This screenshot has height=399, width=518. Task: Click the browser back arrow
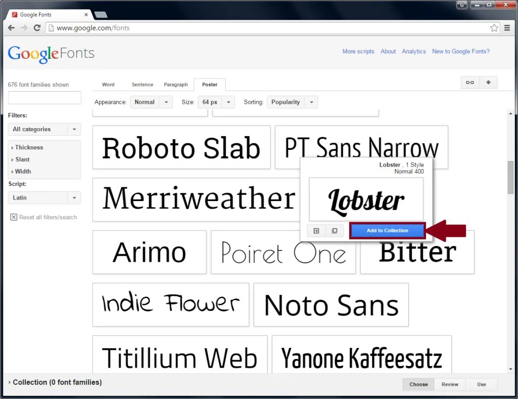pyautogui.click(x=11, y=28)
